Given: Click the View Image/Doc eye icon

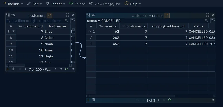Looking at the screenshot, I should [x=91, y=3].
